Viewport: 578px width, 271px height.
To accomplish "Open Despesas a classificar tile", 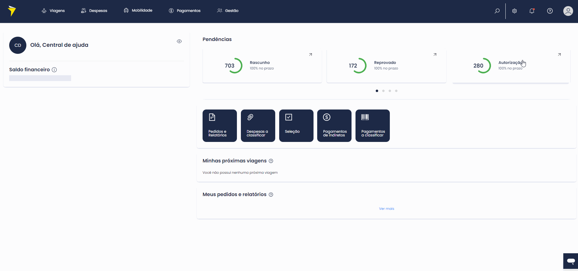I will tap(258, 126).
